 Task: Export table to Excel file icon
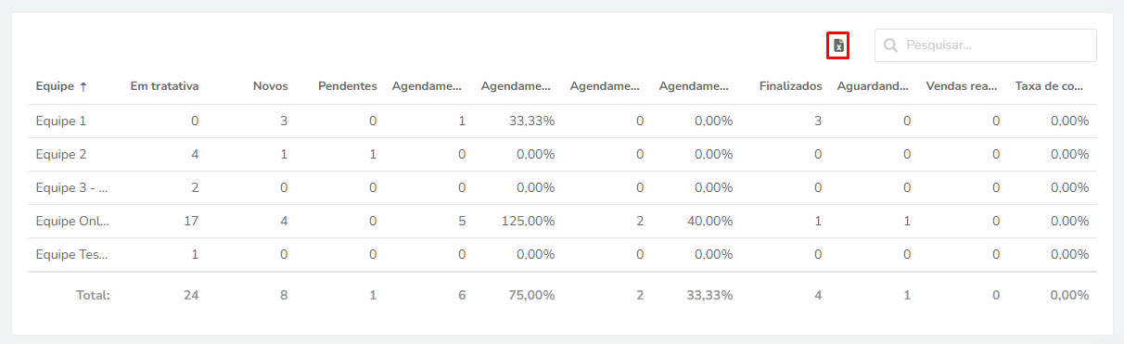pos(838,45)
